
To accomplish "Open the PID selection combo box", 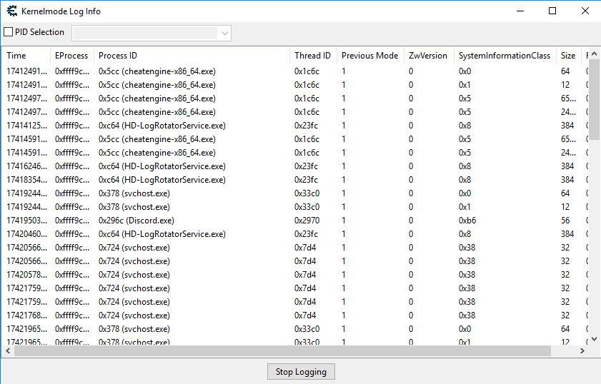I will coord(152,34).
